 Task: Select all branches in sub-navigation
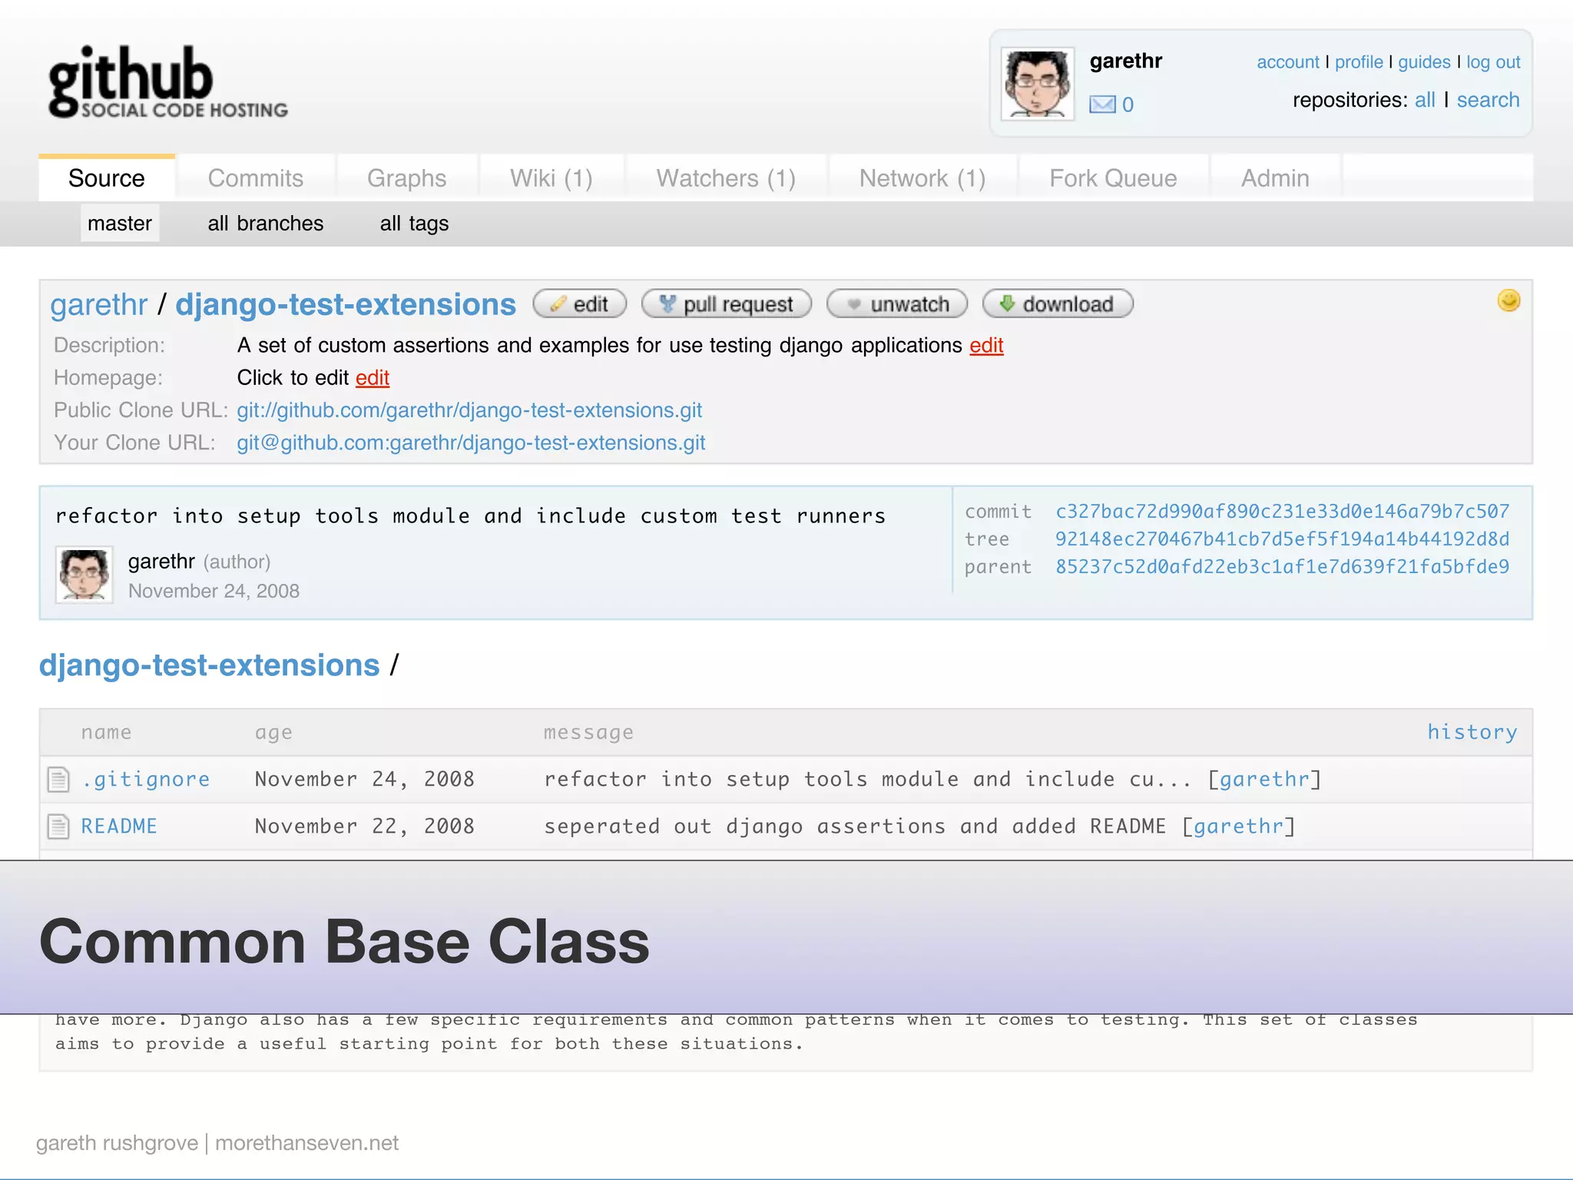(266, 224)
